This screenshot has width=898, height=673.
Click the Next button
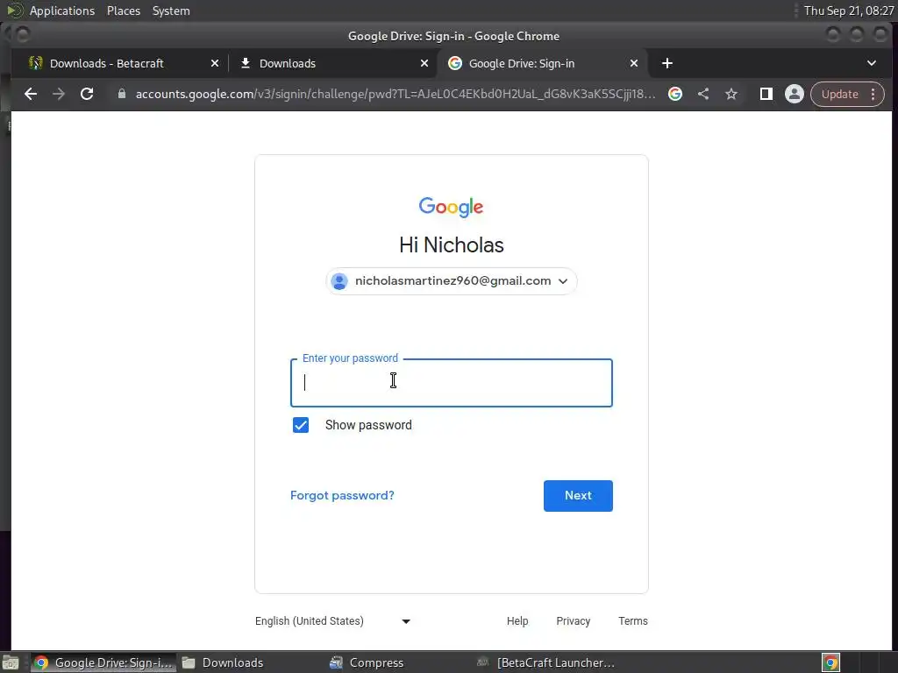[578, 496]
